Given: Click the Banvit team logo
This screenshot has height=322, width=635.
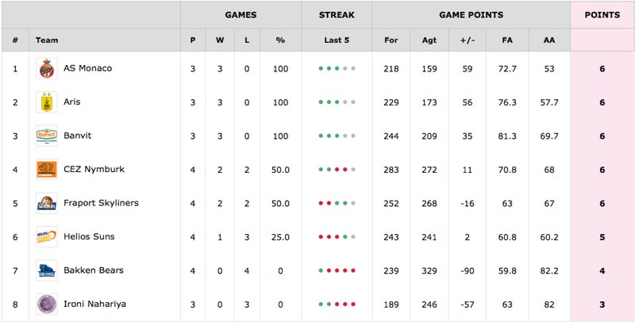Looking at the screenshot, I should click(47, 136).
